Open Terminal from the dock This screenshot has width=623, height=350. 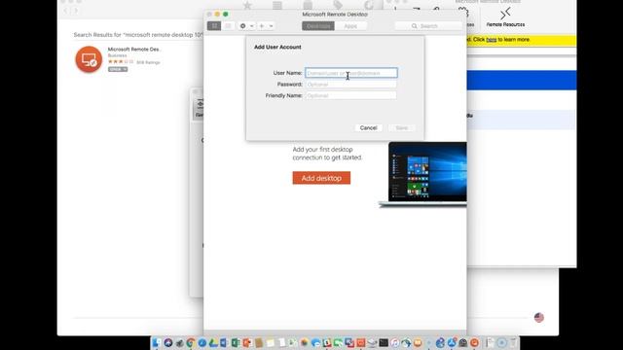coord(383,342)
